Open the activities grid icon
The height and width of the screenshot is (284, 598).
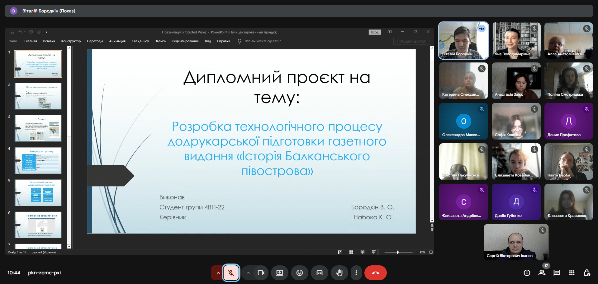(572, 273)
